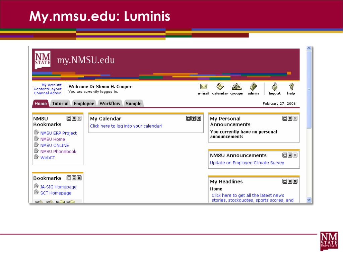This screenshot has width=343, height=257.
Task: Click the scrollbar down arrow
Action: point(309,200)
